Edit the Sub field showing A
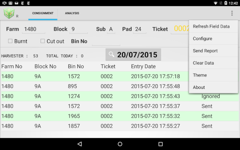 pos(111,29)
